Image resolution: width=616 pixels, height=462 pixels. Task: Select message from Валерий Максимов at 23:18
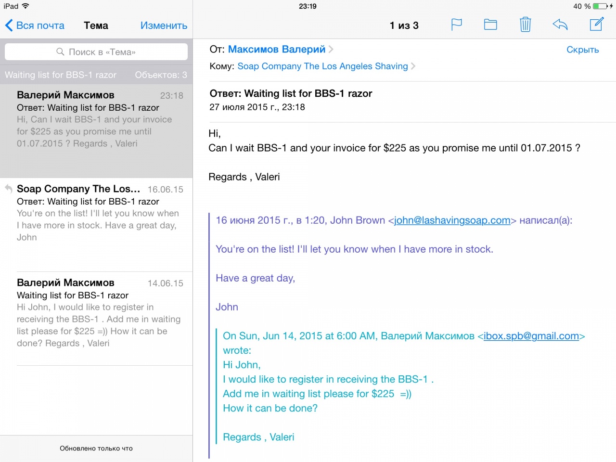click(x=96, y=131)
